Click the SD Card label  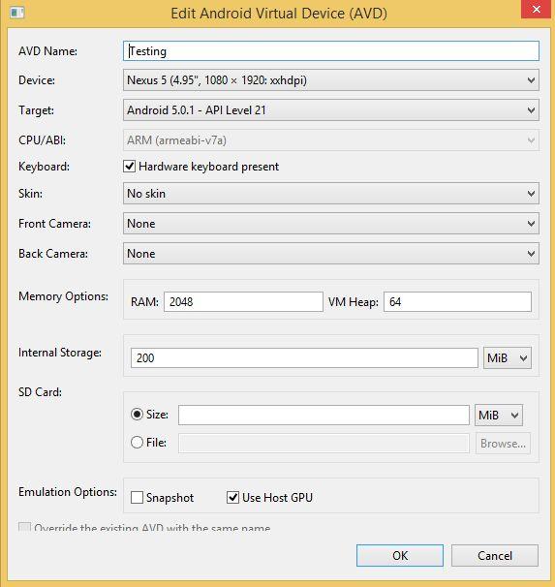pyautogui.click(x=40, y=392)
